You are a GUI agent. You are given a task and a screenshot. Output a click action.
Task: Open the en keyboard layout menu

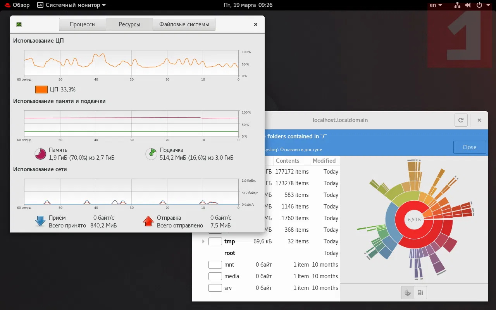pos(436,5)
